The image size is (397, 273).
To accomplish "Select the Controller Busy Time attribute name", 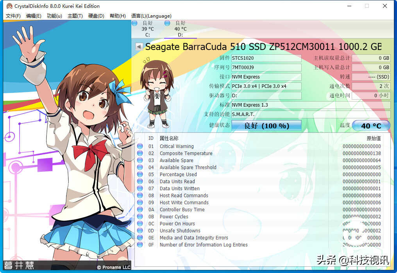I will click(182, 209).
